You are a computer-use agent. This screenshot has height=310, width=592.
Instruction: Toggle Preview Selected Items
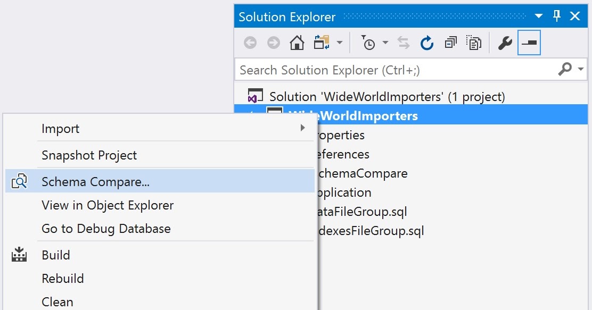tap(529, 43)
